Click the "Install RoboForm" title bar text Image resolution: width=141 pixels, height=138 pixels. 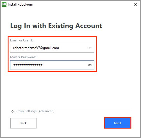click(x=21, y=4)
